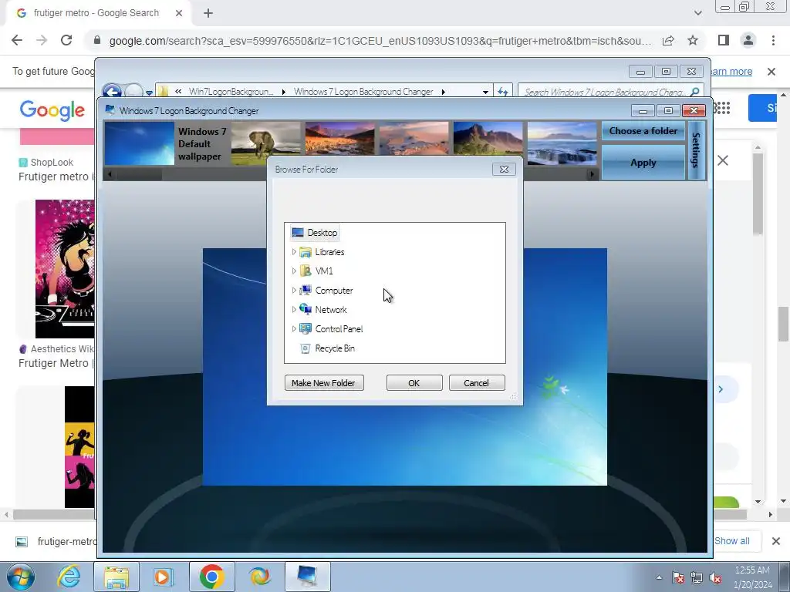Reload the Chrome page
Image resolution: width=790 pixels, height=592 pixels.
tap(66, 40)
